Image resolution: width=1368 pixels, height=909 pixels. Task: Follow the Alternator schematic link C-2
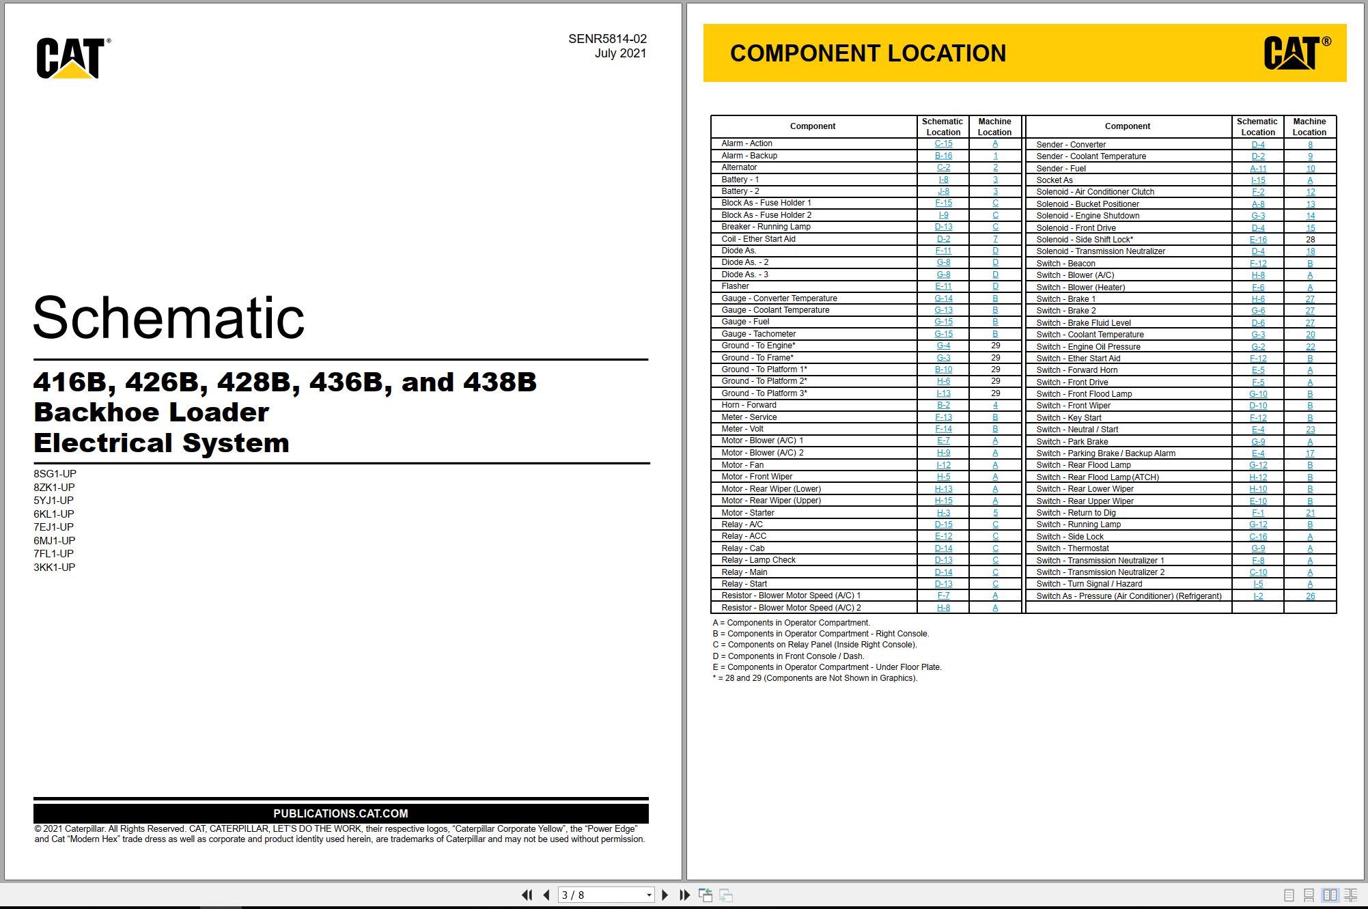[x=943, y=167]
